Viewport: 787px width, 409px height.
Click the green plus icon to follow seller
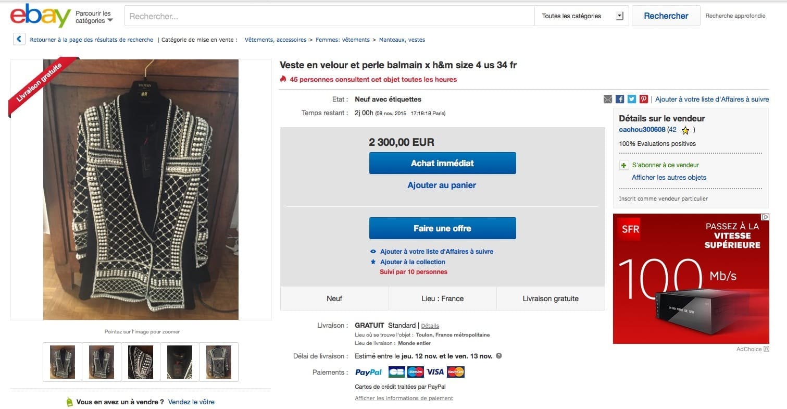[x=624, y=165]
